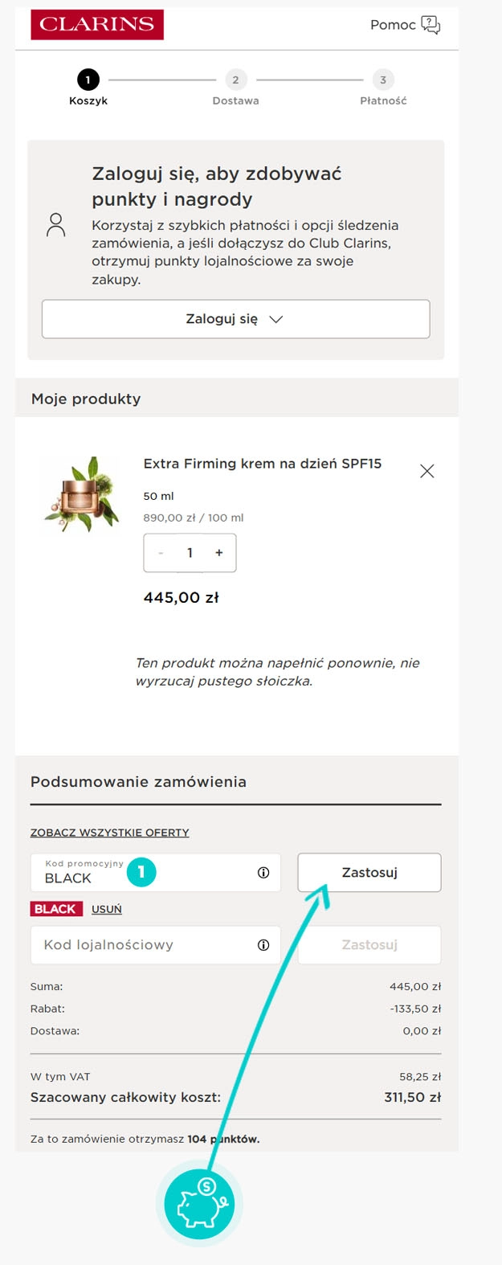Go to Koszyk step
The image size is (502, 1265).
click(x=88, y=80)
